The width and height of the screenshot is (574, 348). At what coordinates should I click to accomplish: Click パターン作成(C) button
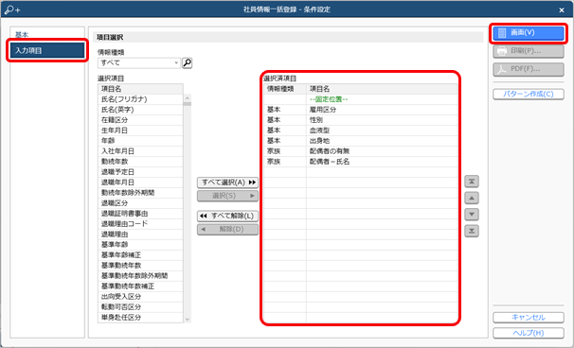coord(529,94)
